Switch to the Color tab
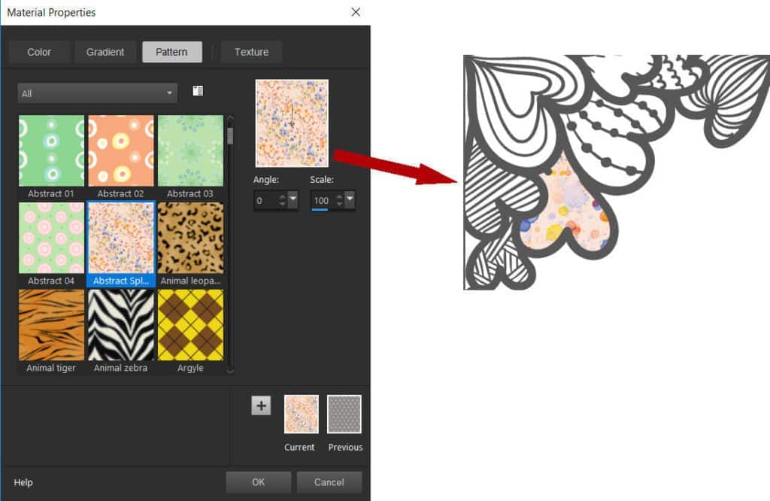 39,52
